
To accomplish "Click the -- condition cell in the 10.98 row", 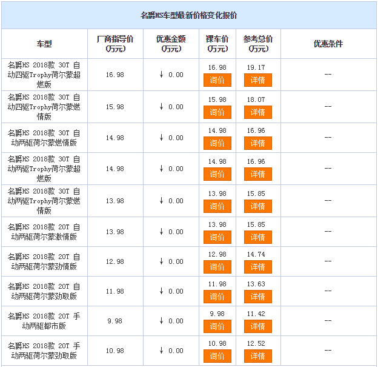I will tap(328, 350).
